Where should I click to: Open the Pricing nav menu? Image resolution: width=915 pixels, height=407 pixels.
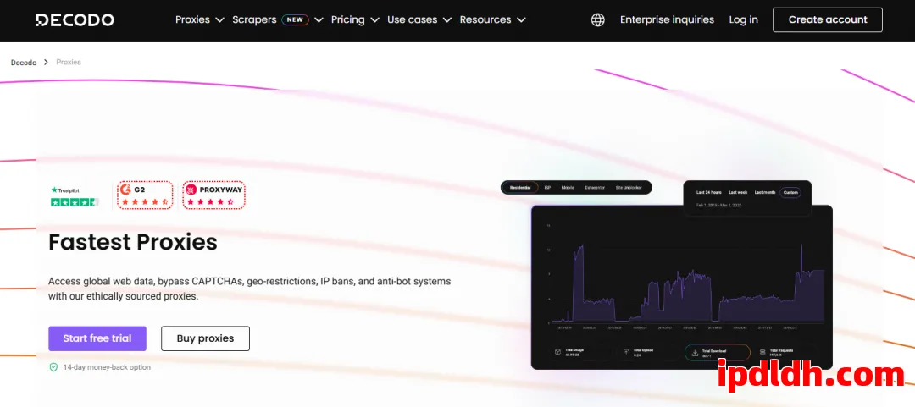[x=348, y=19]
